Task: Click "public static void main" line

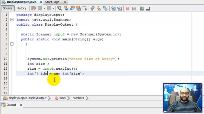Action: click(x=62, y=39)
